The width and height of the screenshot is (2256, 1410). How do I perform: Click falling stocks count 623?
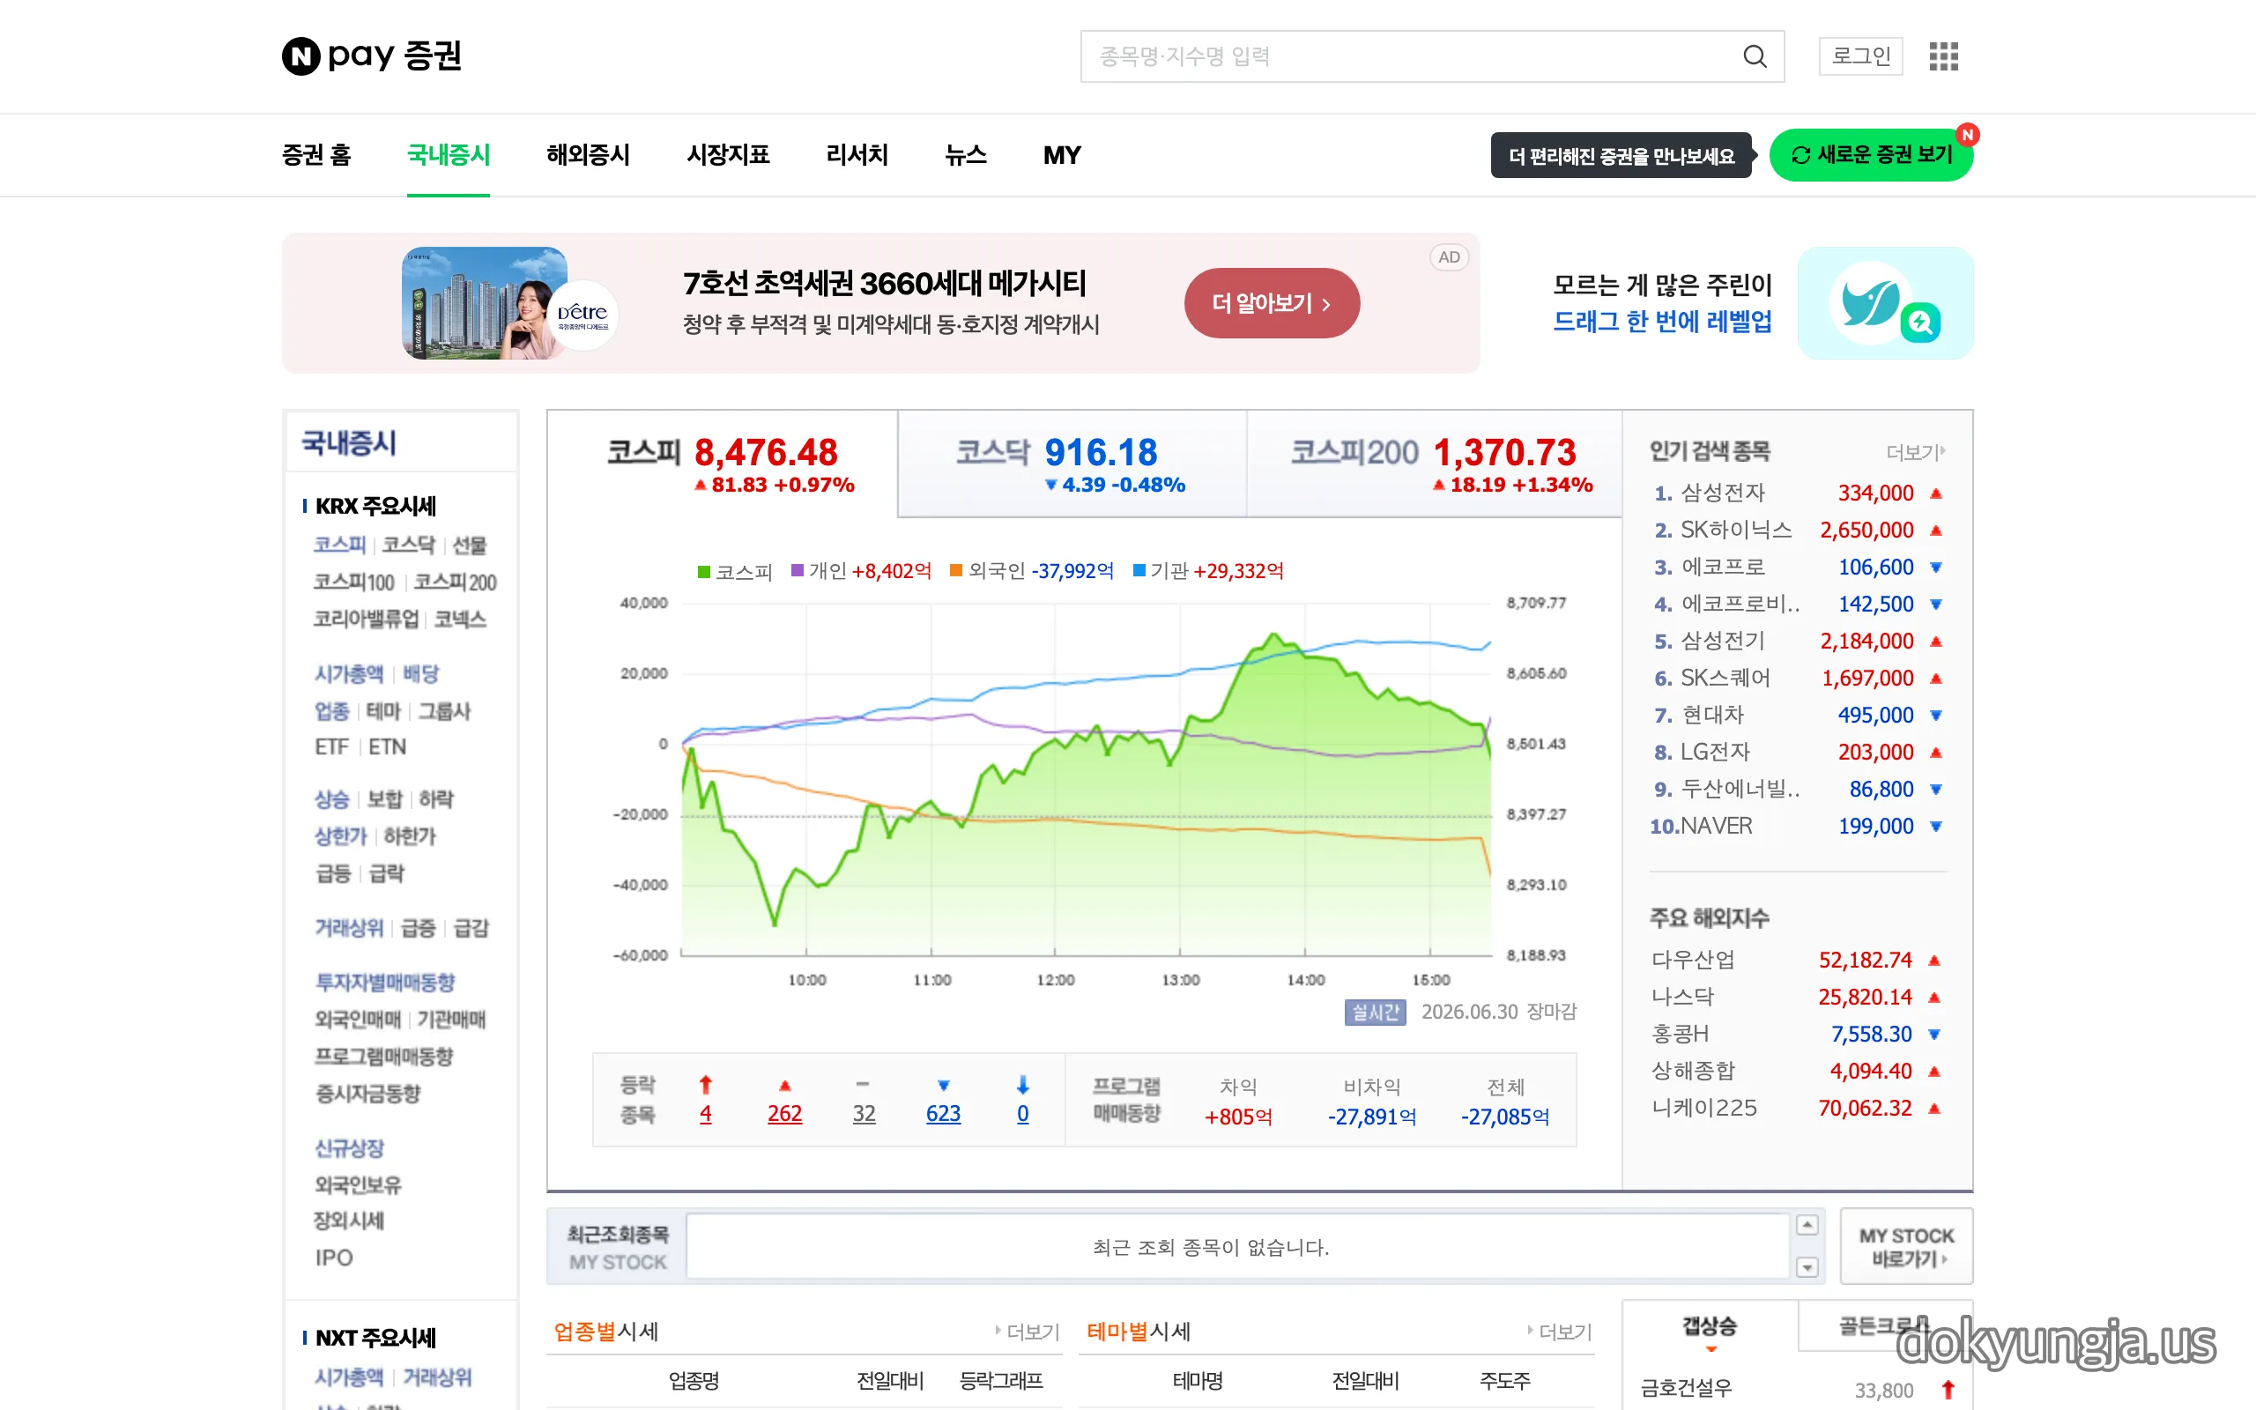point(944,1115)
